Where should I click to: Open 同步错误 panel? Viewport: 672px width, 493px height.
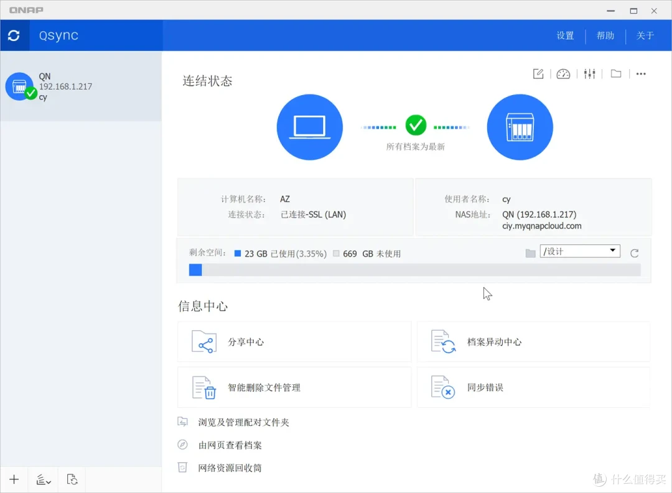pyautogui.click(x=534, y=387)
